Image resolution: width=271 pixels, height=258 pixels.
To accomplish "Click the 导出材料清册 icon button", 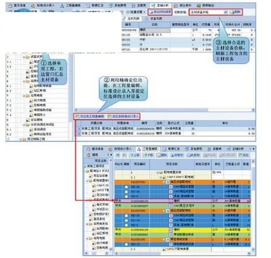I will pos(160,12).
